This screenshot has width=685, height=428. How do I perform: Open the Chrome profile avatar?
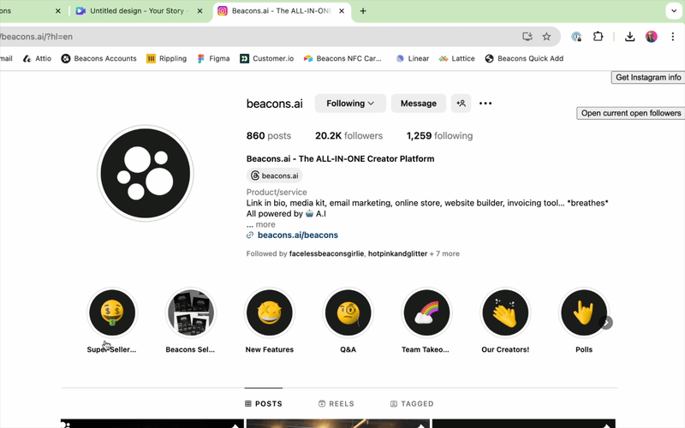pos(651,37)
